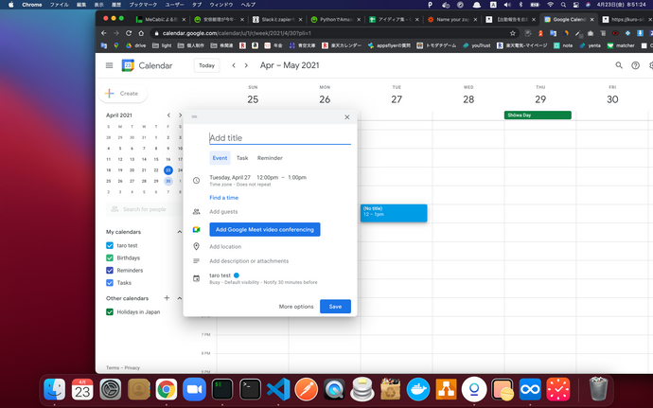Open calendar search magnifier
This screenshot has height=408, width=653.
tap(619, 65)
